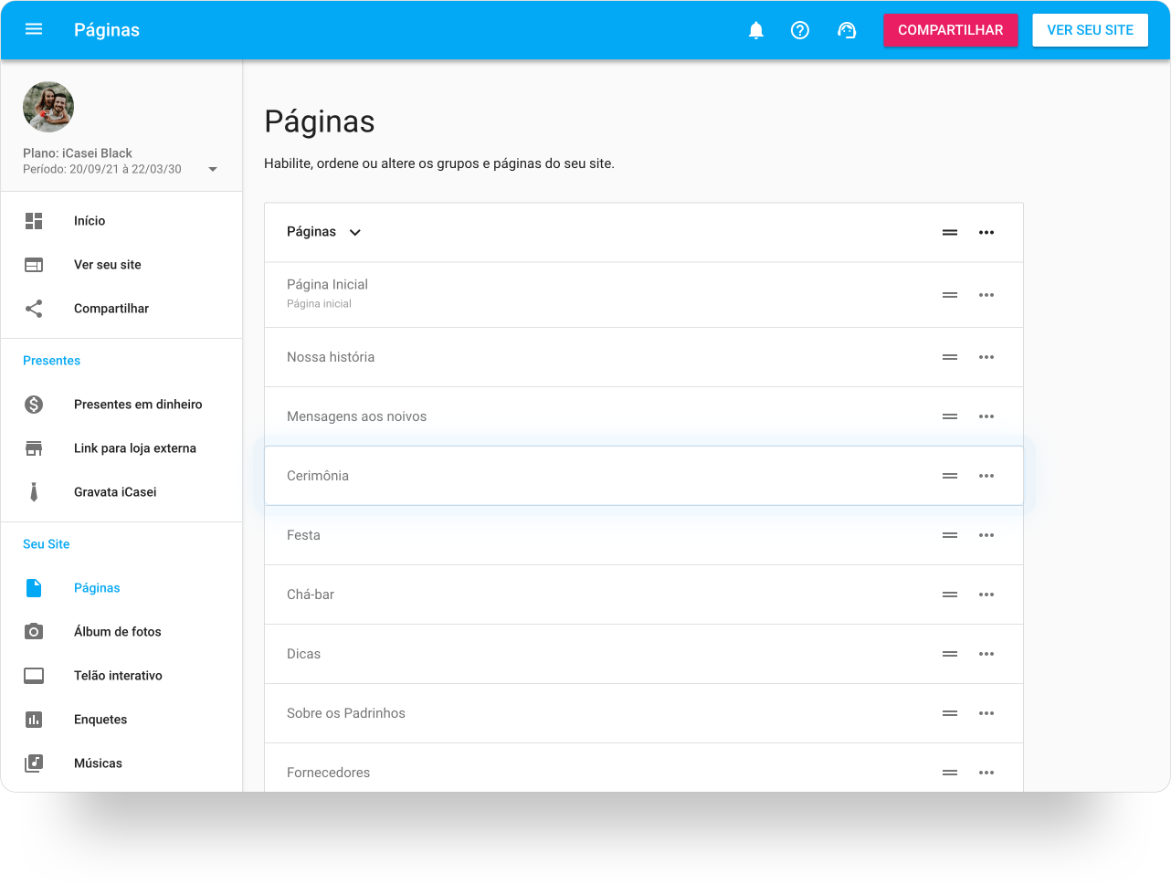
Task: Collapse the Páginas group chevron
Action: click(x=355, y=232)
